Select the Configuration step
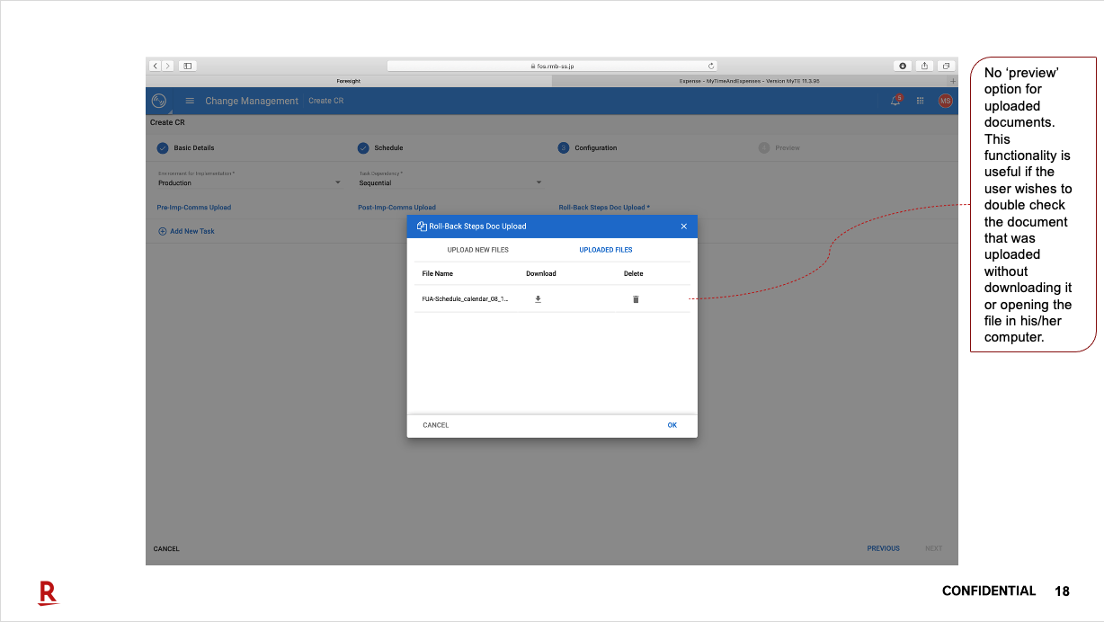 point(588,147)
